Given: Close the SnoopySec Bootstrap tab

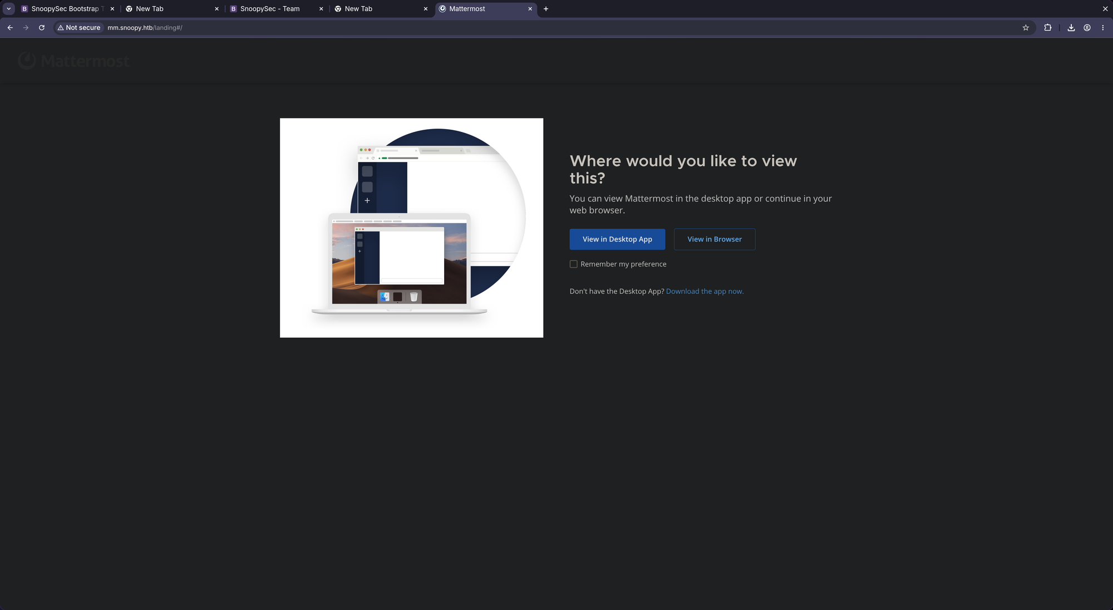Looking at the screenshot, I should tap(112, 9).
